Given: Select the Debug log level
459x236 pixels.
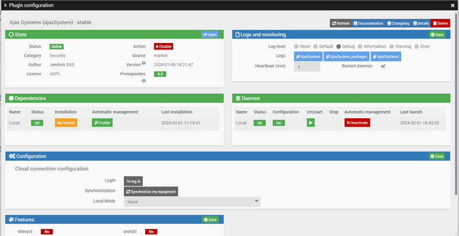Looking at the screenshot, I should pyautogui.click(x=339, y=47).
